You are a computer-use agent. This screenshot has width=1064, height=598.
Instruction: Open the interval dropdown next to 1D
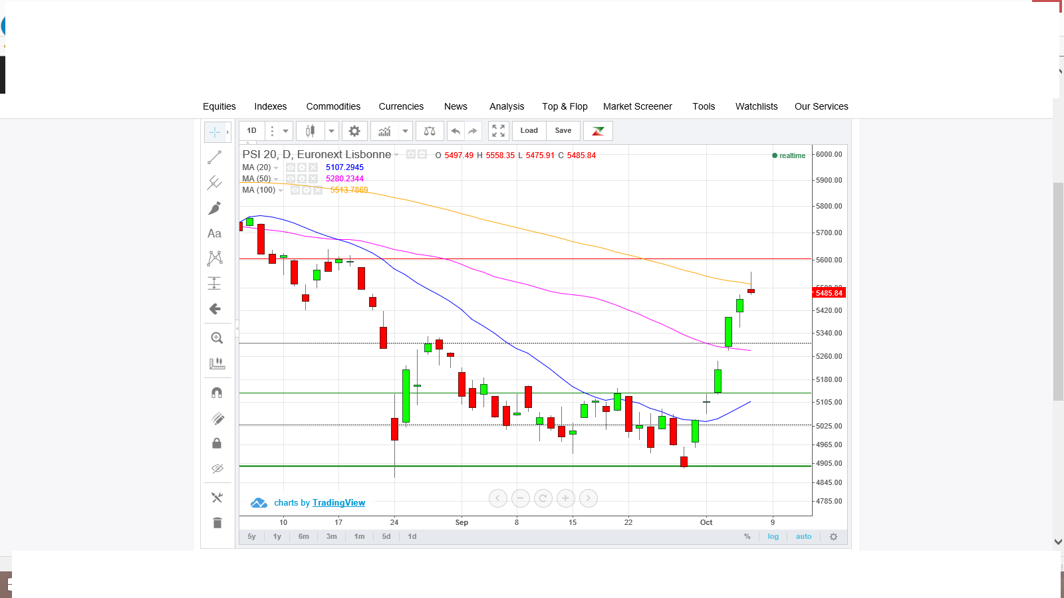tap(285, 131)
